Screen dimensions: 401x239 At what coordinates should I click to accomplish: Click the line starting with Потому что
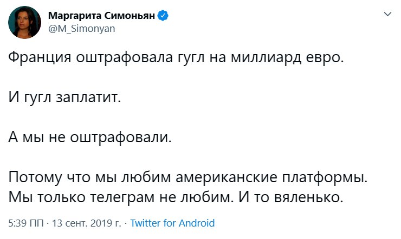(187, 177)
